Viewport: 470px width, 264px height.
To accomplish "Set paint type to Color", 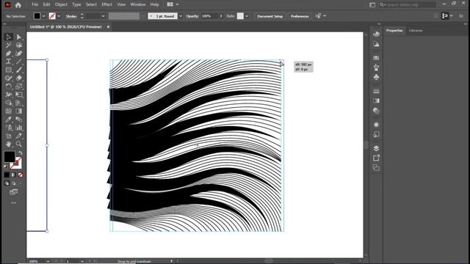I will (7, 175).
